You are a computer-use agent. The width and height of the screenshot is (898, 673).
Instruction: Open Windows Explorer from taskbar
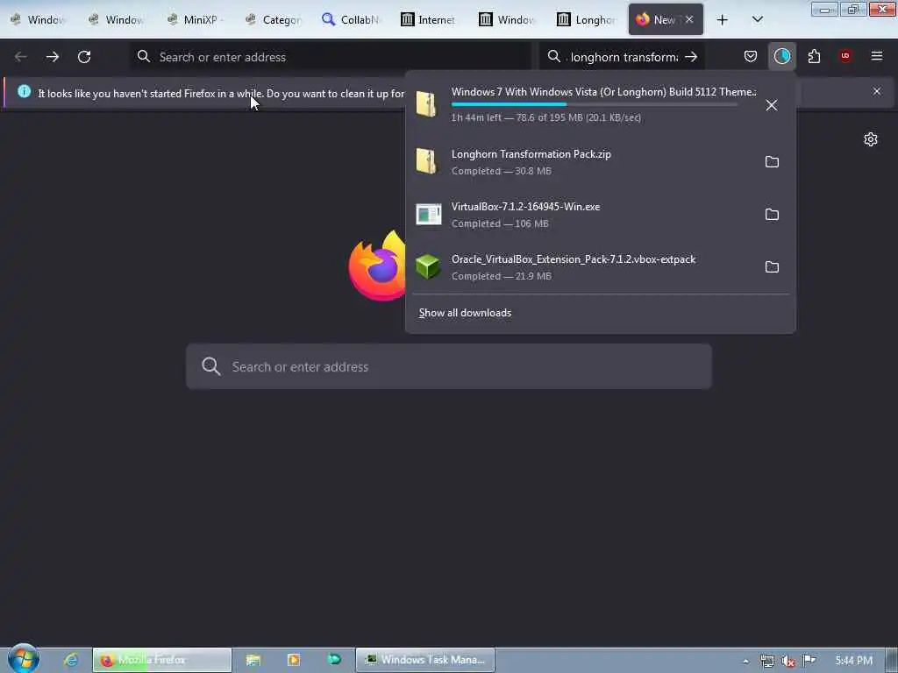(253, 660)
